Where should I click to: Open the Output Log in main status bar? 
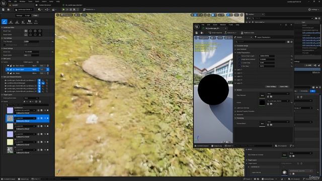tap(23, 179)
